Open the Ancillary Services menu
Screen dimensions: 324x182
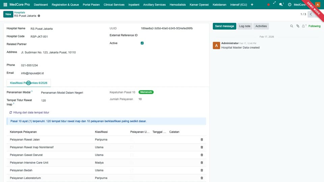click(x=154, y=4)
